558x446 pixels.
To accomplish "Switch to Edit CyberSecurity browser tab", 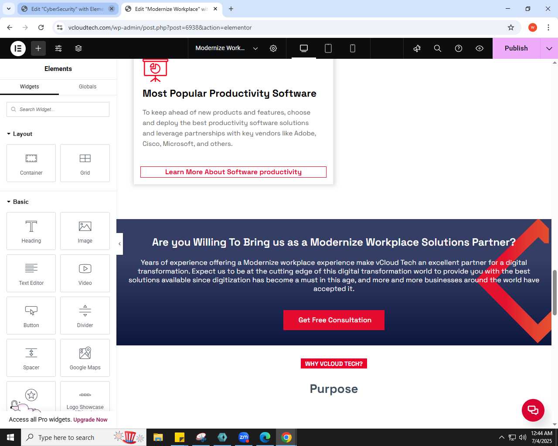I will click(x=68, y=9).
